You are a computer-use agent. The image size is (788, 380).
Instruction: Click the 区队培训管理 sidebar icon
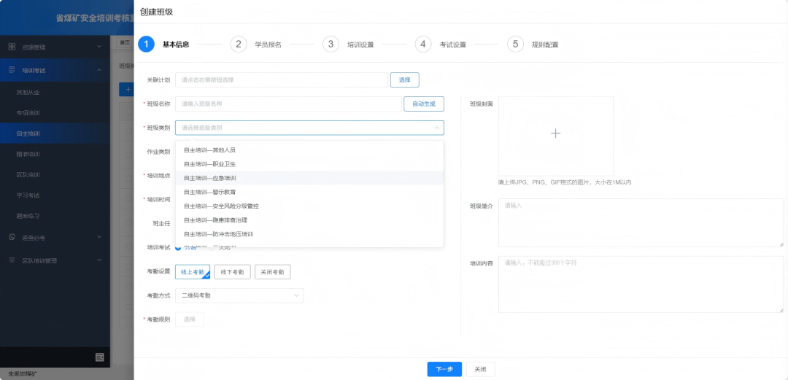[12, 260]
